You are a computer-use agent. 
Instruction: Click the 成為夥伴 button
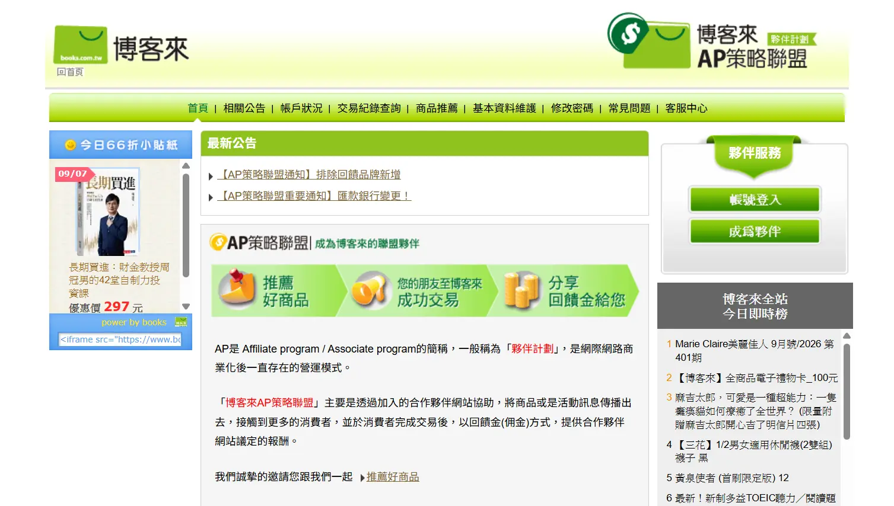click(x=755, y=232)
